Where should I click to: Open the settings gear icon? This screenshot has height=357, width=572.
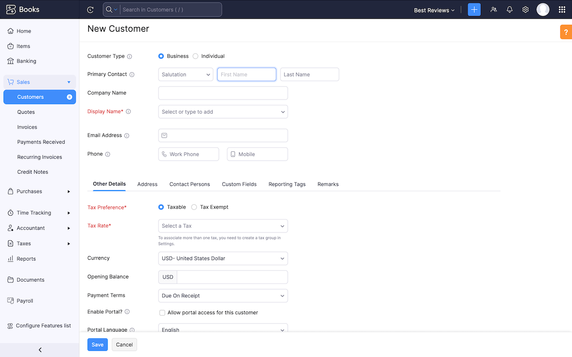tap(526, 9)
